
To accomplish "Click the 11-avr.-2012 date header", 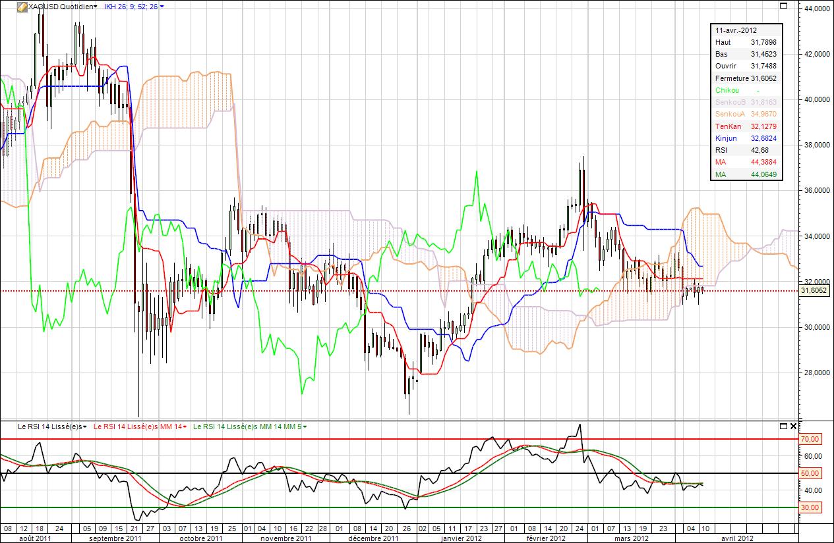I will coord(736,30).
